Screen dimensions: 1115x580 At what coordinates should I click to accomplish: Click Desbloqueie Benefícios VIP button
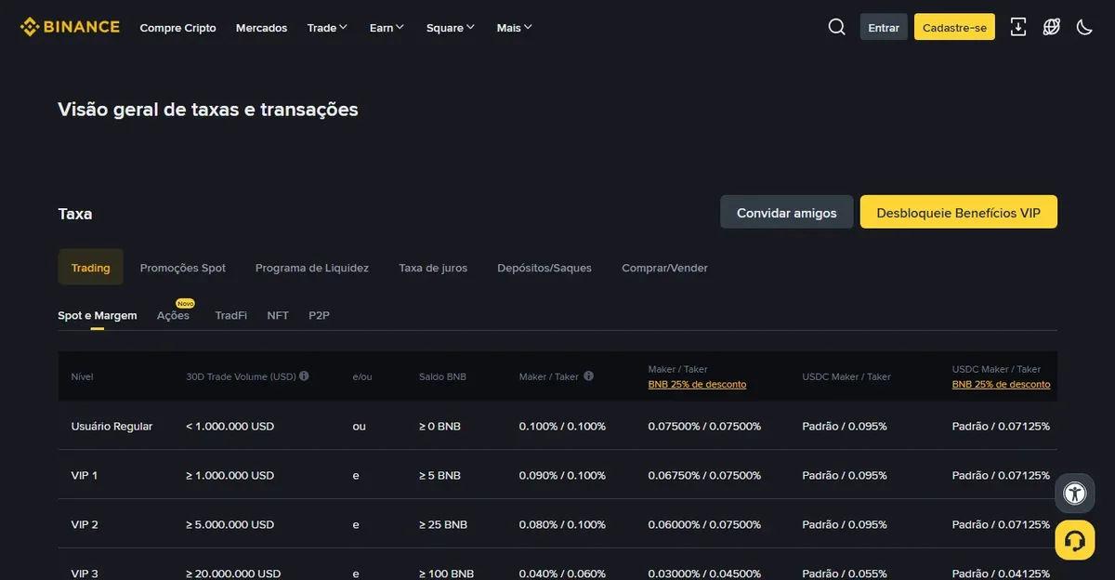click(959, 212)
